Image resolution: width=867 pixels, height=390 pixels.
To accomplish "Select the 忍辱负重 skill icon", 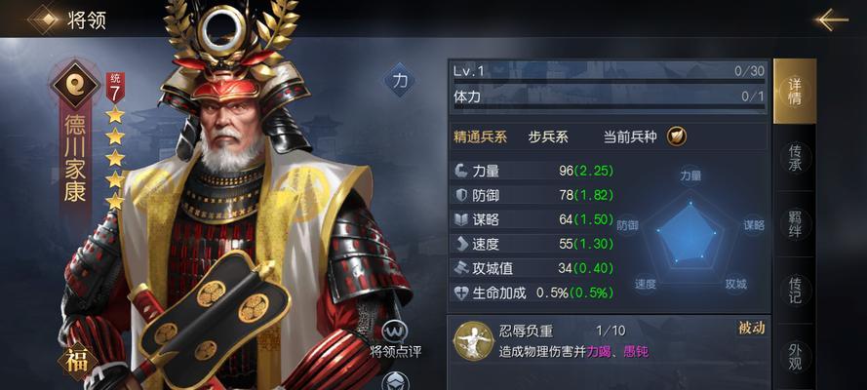I will (469, 341).
